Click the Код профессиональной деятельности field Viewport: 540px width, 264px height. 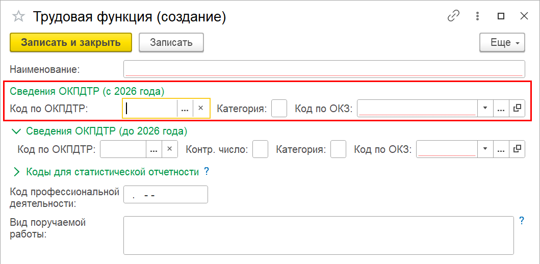pyautogui.click(x=166, y=195)
